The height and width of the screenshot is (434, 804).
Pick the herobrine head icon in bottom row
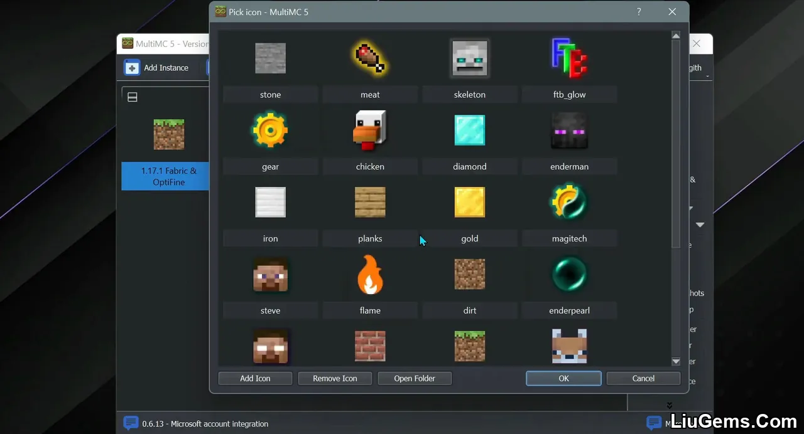pyautogui.click(x=270, y=346)
